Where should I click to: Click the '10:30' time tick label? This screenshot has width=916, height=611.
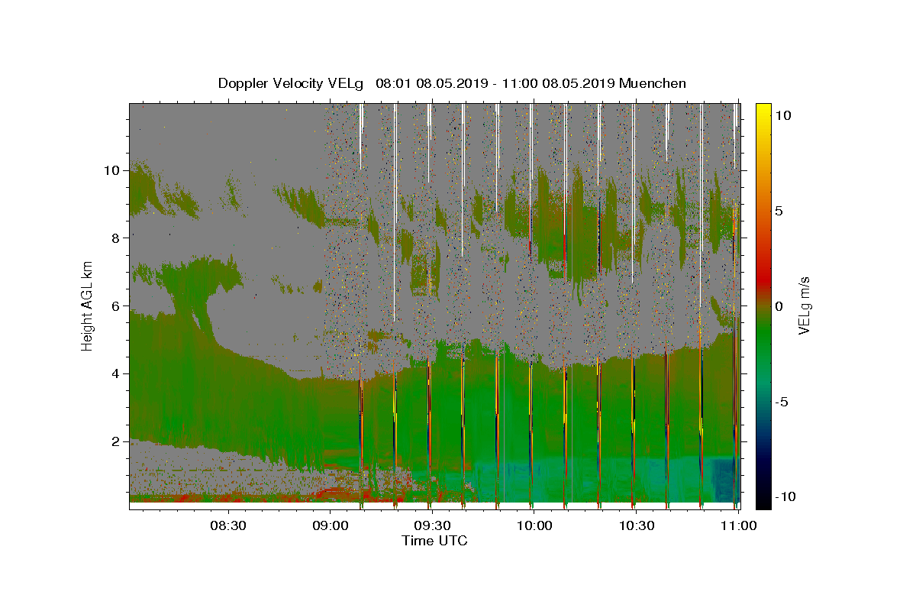click(637, 525)
